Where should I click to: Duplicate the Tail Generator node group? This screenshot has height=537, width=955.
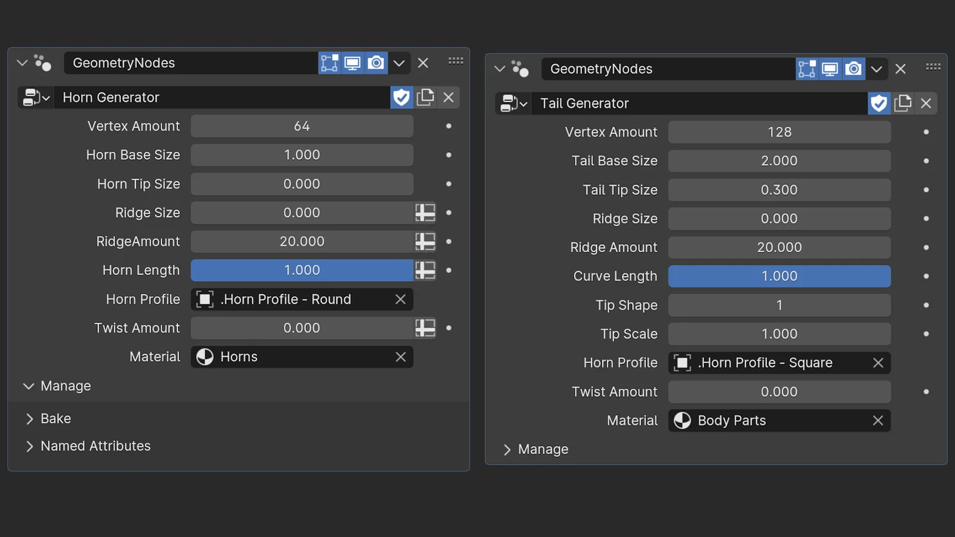(902, 103)
